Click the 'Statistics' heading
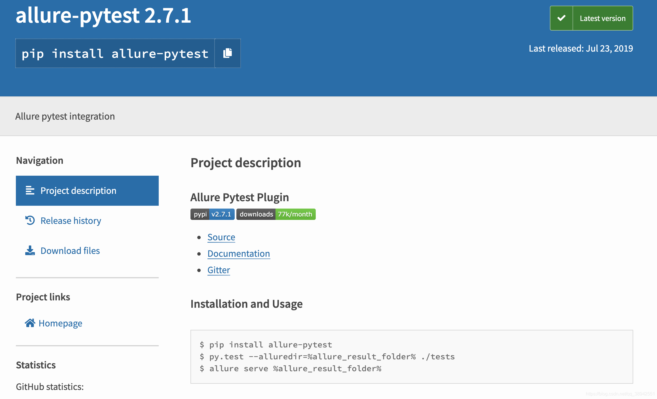The image size is (657, 399). [36, 365]
